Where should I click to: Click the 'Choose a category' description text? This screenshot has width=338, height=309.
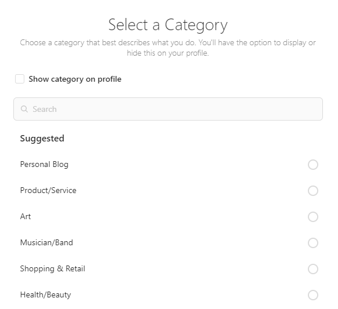[x=168, y=43]
